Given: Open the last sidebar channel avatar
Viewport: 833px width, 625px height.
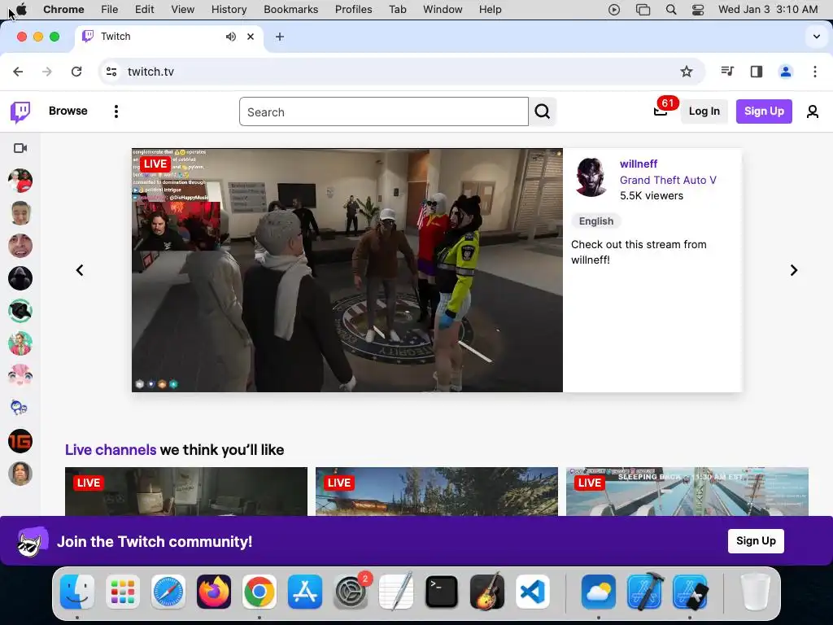Looking at the screenshot, I should [20, 474].
